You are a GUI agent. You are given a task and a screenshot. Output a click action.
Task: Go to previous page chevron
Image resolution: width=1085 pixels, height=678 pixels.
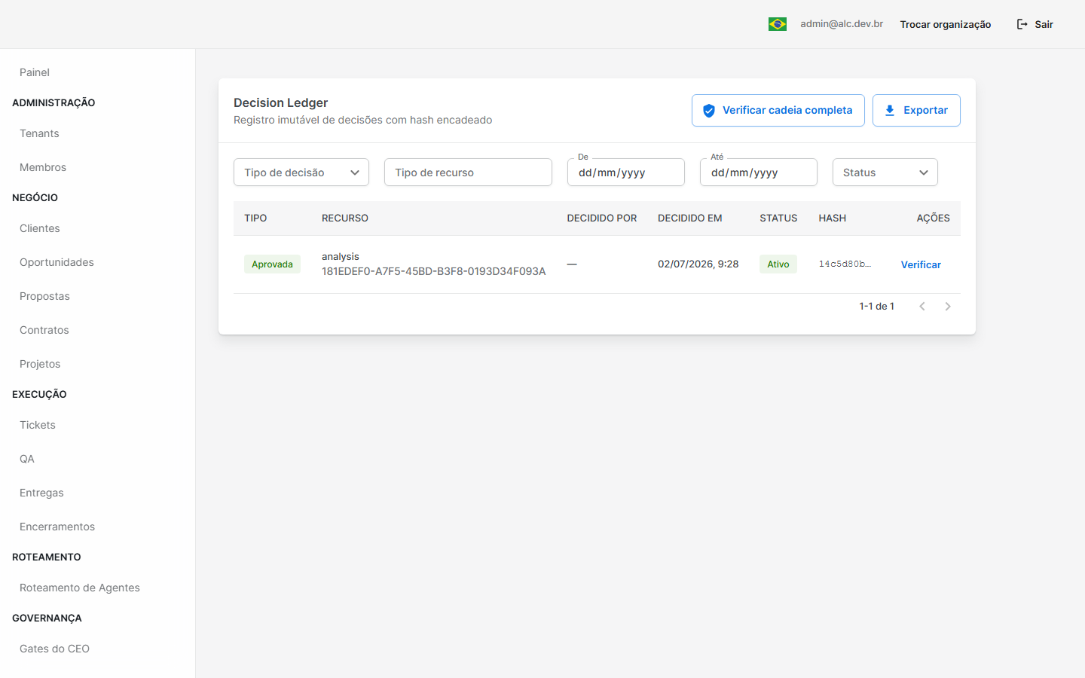[x=922, y=307]
